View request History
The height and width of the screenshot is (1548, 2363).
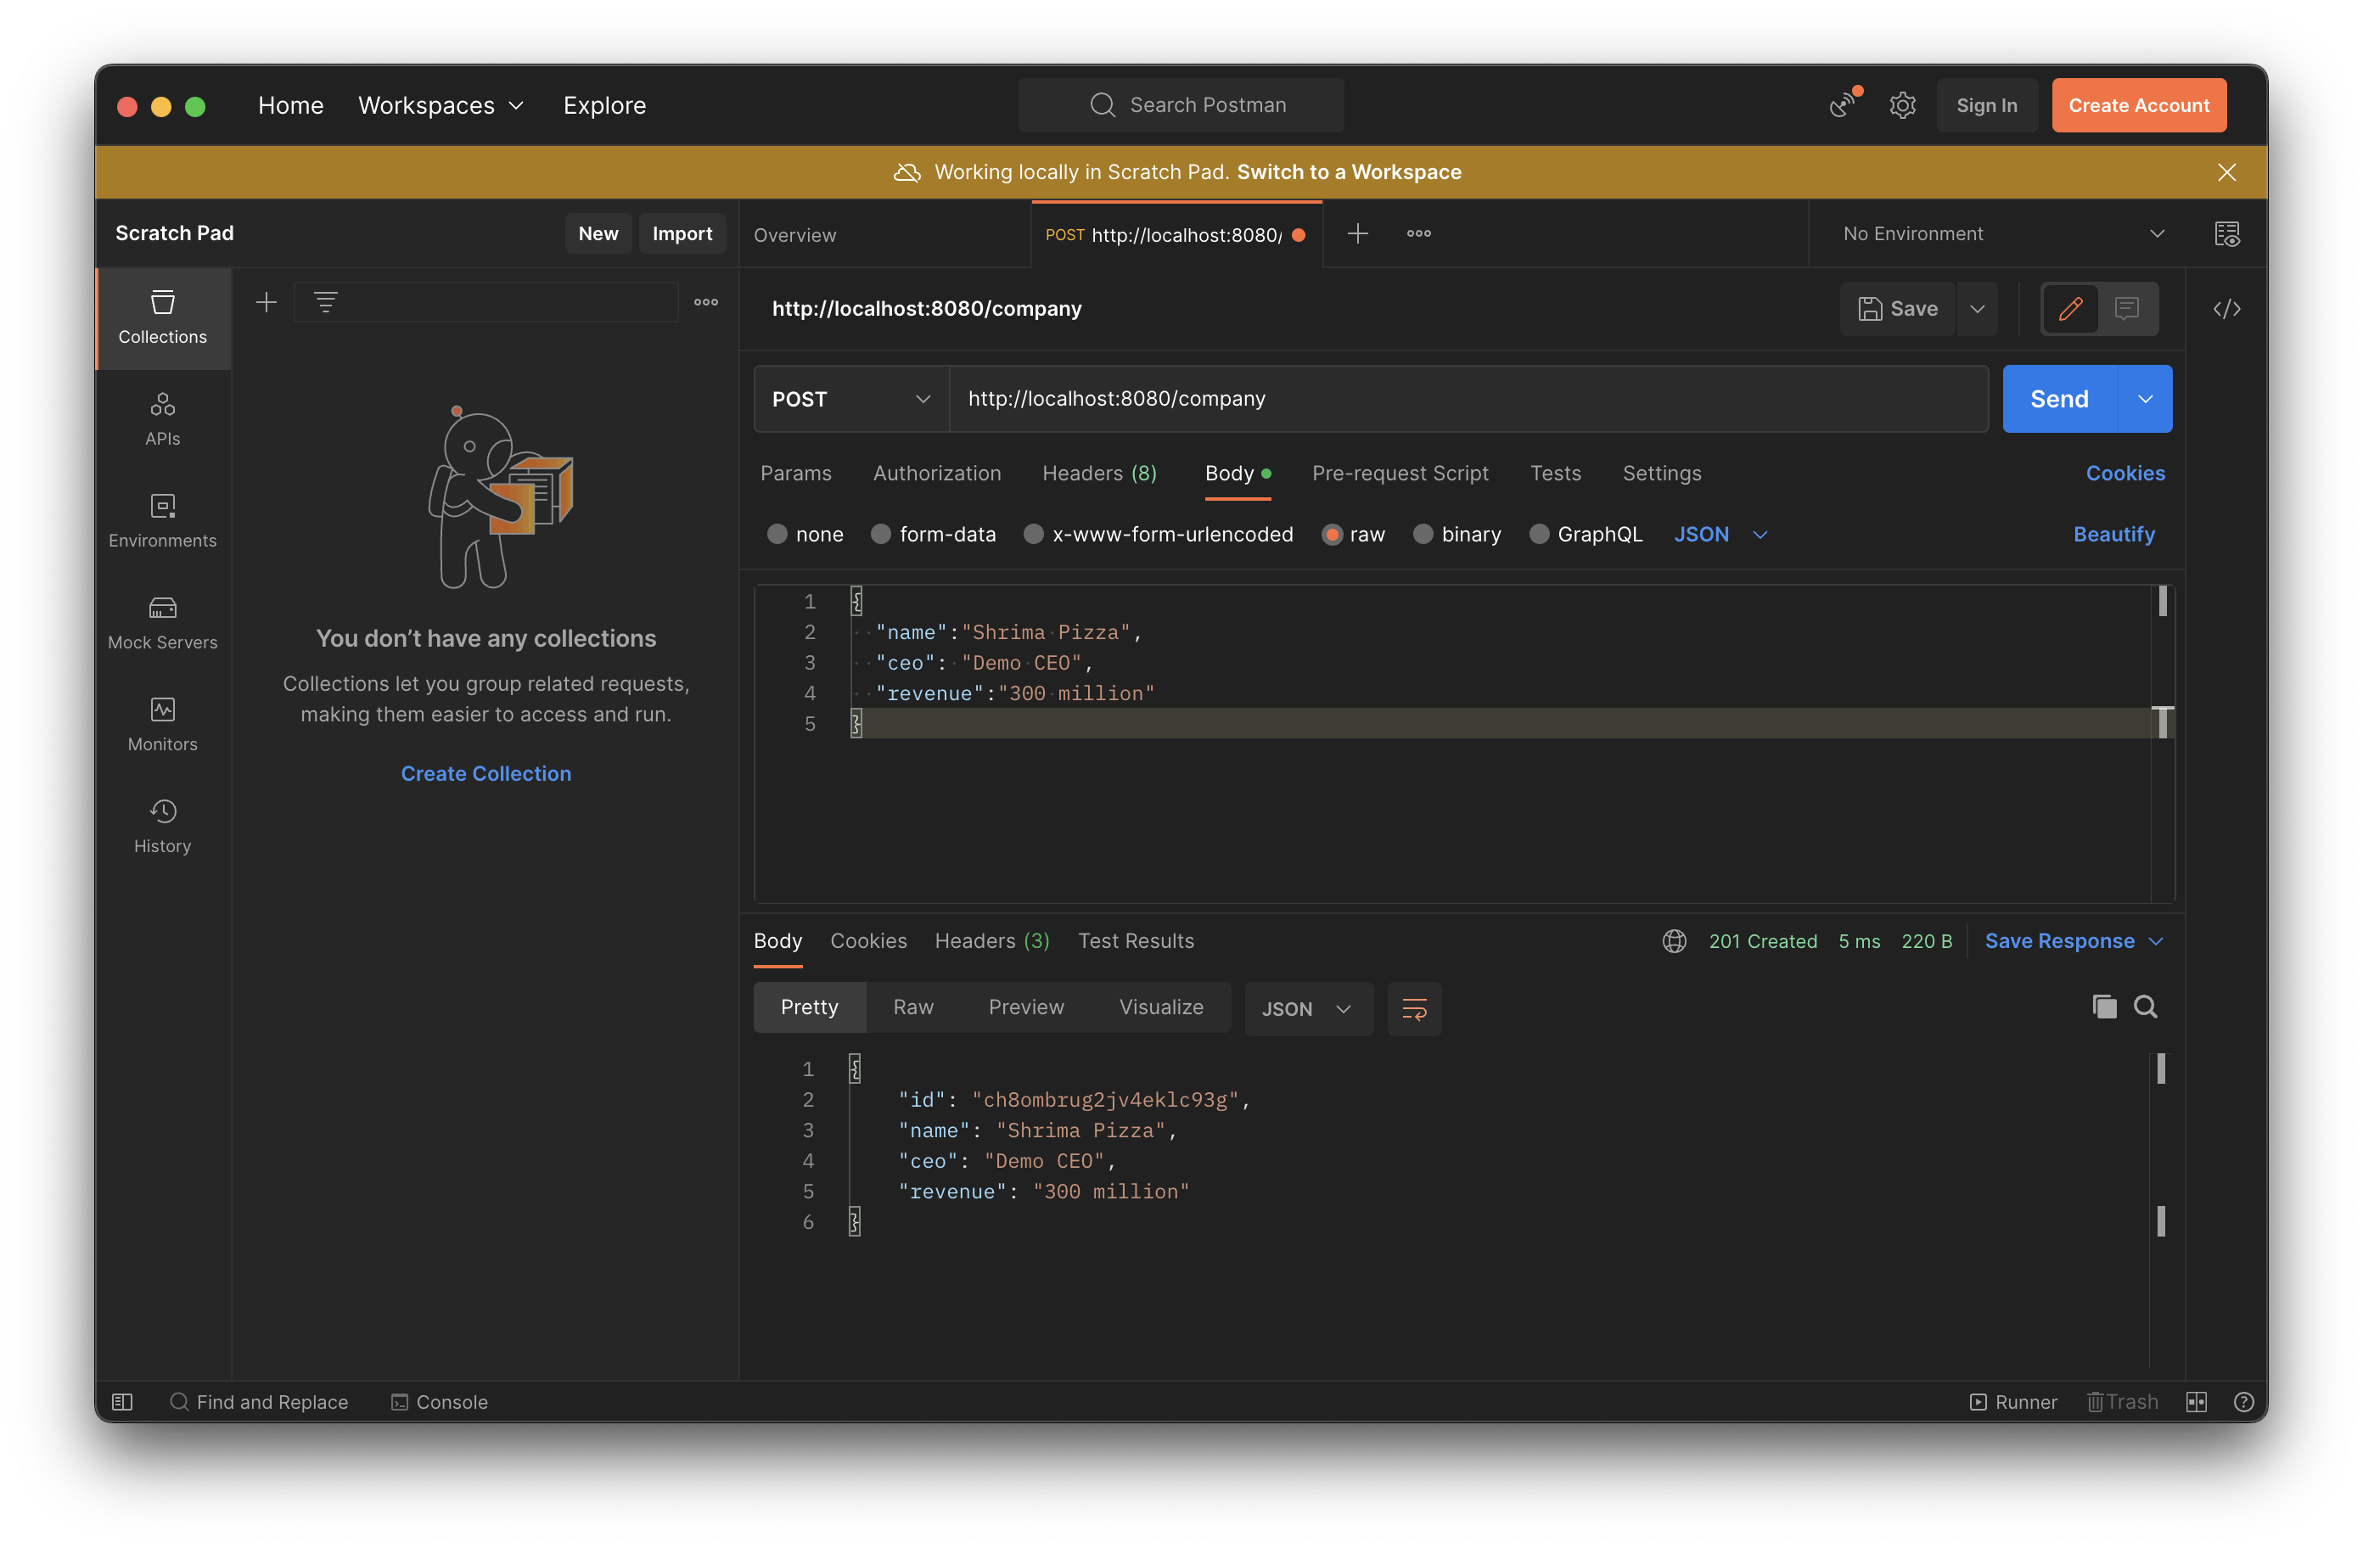(162, 825)
